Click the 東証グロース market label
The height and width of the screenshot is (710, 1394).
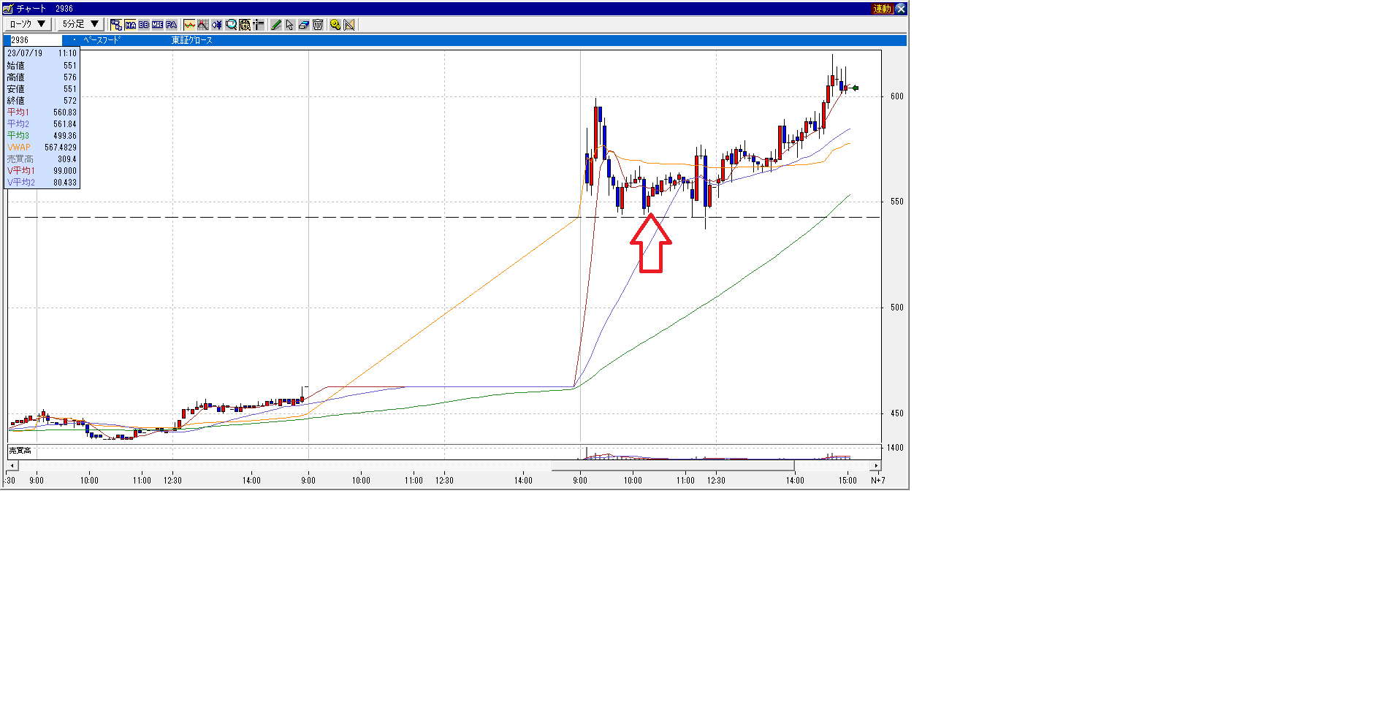[x=192, y=40]
